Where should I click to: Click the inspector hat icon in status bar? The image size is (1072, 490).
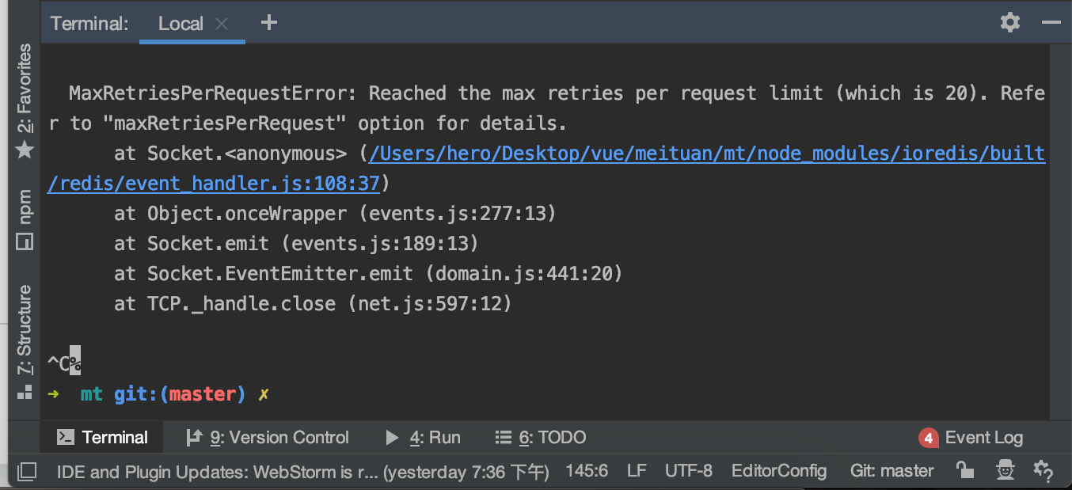coord(1005,470)
